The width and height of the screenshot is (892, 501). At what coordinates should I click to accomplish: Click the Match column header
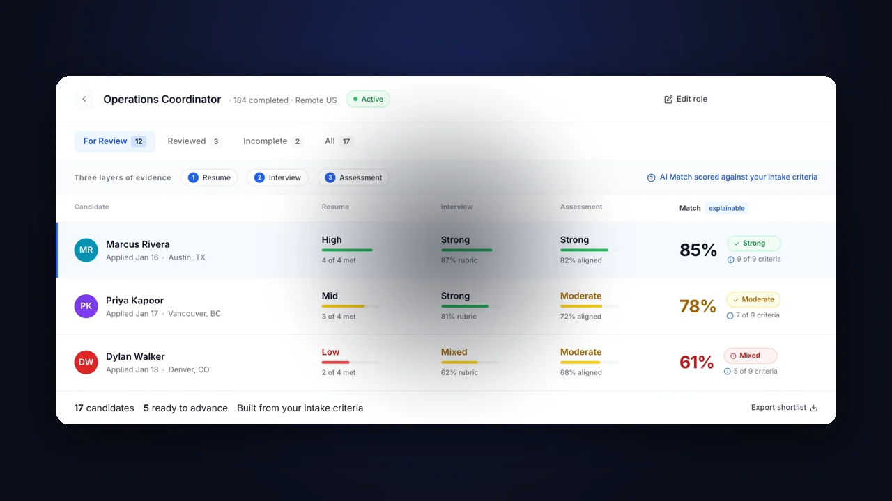point(690,208)
